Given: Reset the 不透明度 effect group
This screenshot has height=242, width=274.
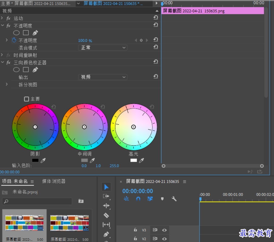Looking at the screenshot, I should [x=156, y=25].
